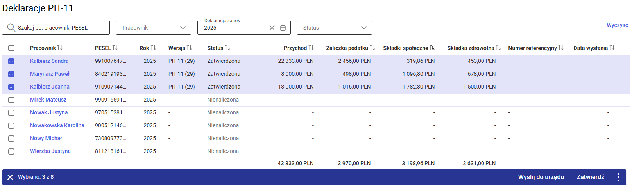The image size is (632, 187).
Task: Open more actions three-dot menu
Action: tap(618, 177)
